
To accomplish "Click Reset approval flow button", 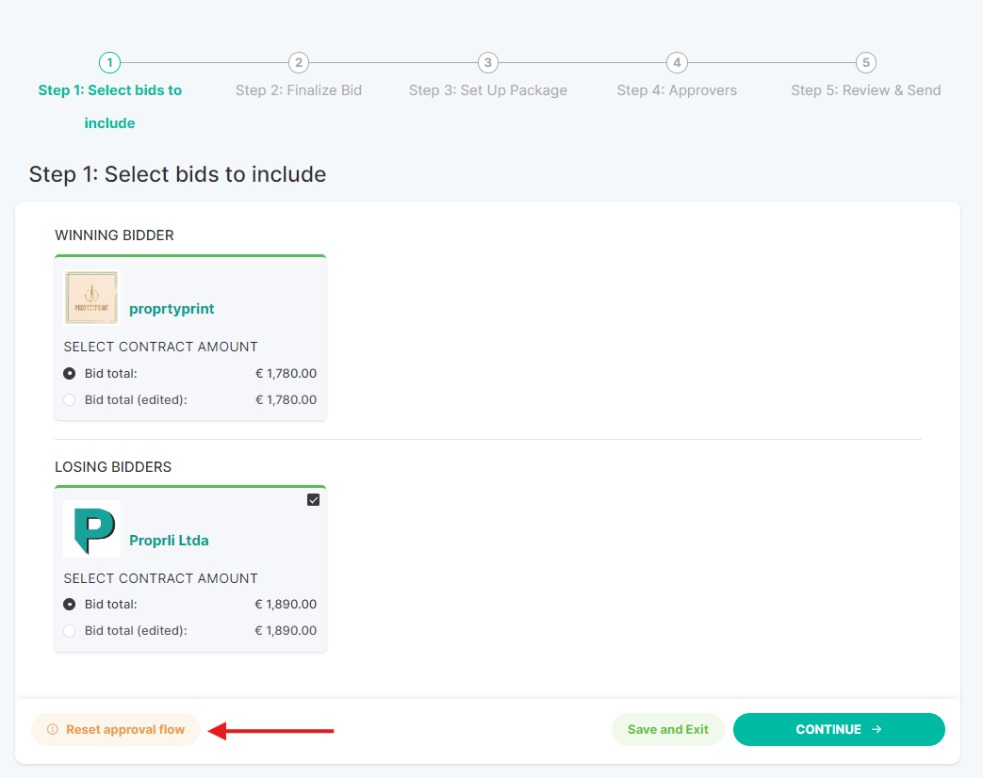I will click(116, 730).
